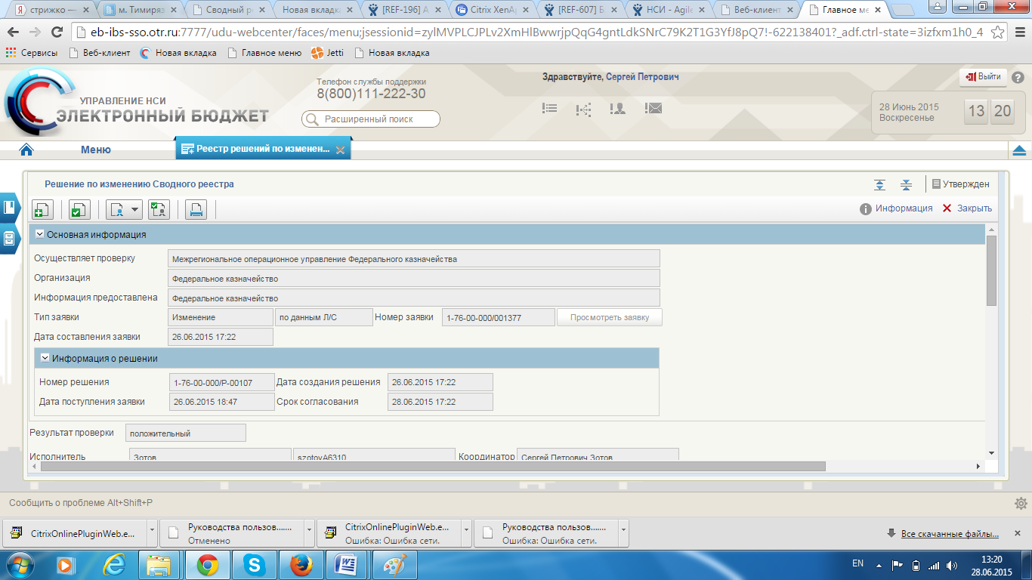Open the user assignment dropdown arrow in toolbar
Viewport: 1032px width, 580px height.
click(x=135, y=210)
